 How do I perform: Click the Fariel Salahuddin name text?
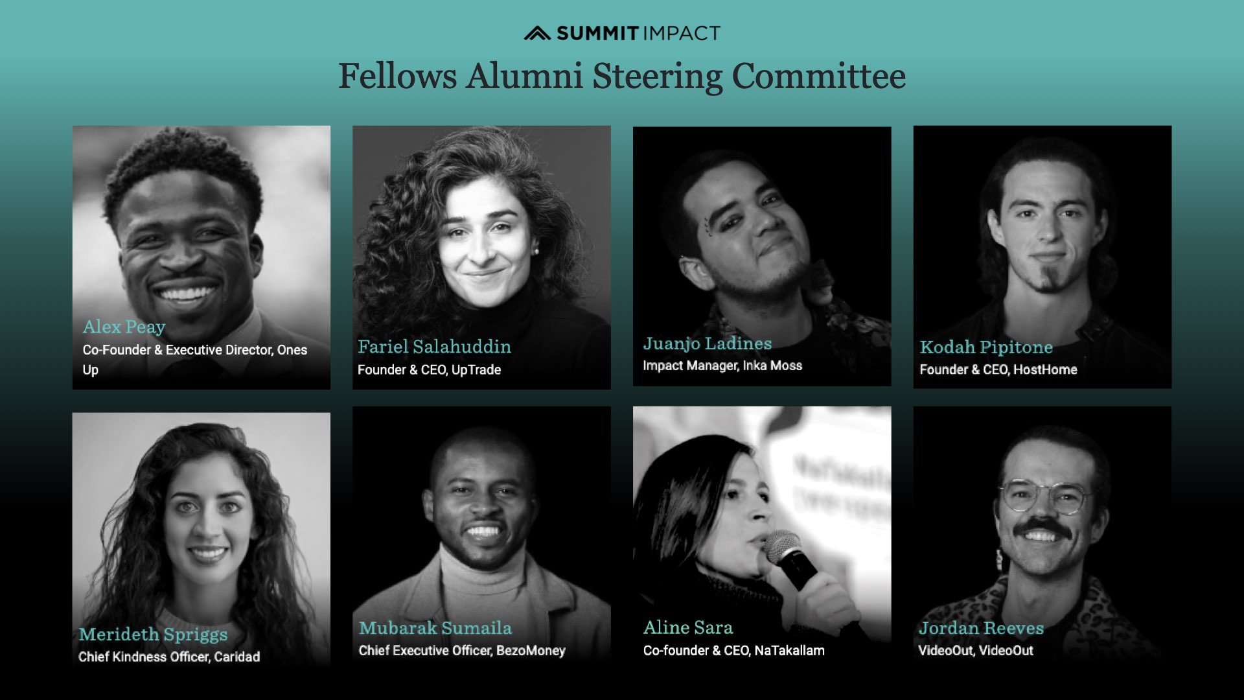[434, 347]
